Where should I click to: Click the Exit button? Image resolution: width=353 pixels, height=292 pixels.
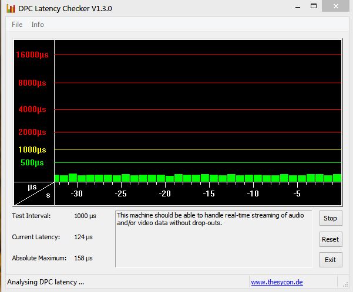click(x=331, y=260)
